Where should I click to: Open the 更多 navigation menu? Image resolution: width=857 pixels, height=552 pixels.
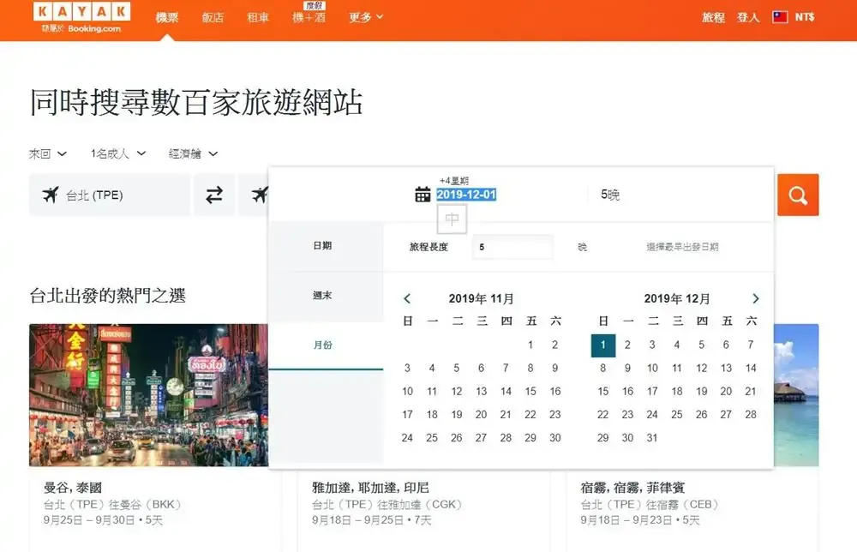[366, 17]
